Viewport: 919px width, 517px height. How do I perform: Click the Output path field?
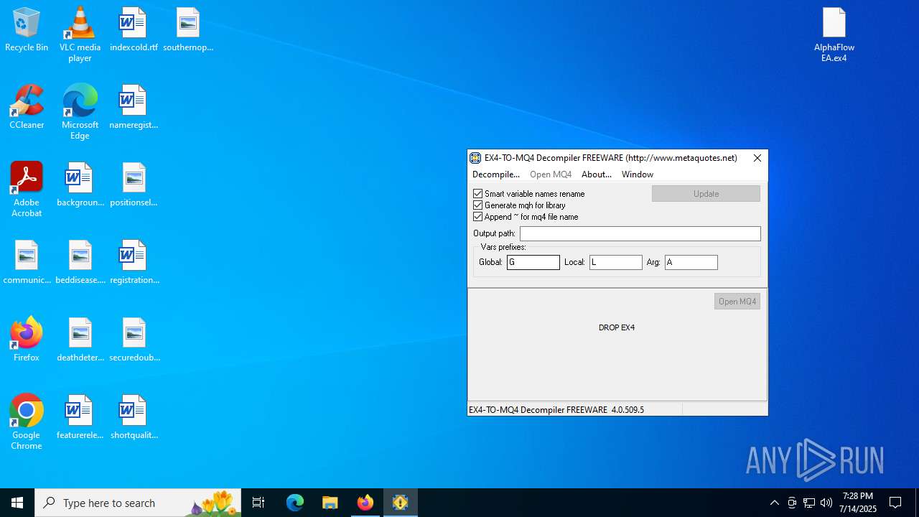(640, 234)
